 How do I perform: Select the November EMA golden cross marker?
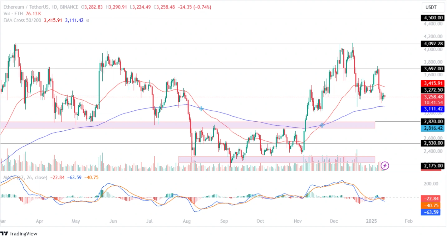[x=322, y=125]
